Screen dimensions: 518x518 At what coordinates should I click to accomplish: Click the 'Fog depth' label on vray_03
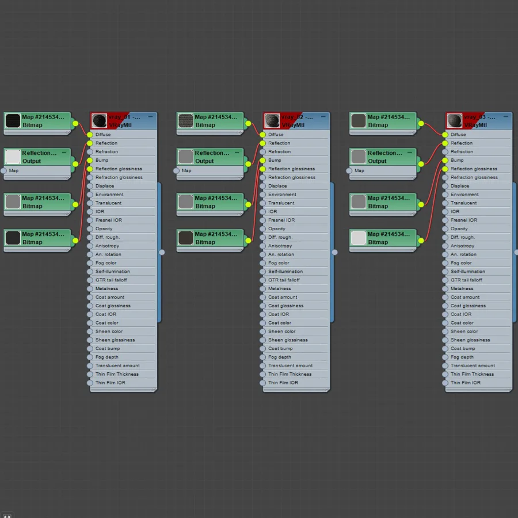point(462,357)
